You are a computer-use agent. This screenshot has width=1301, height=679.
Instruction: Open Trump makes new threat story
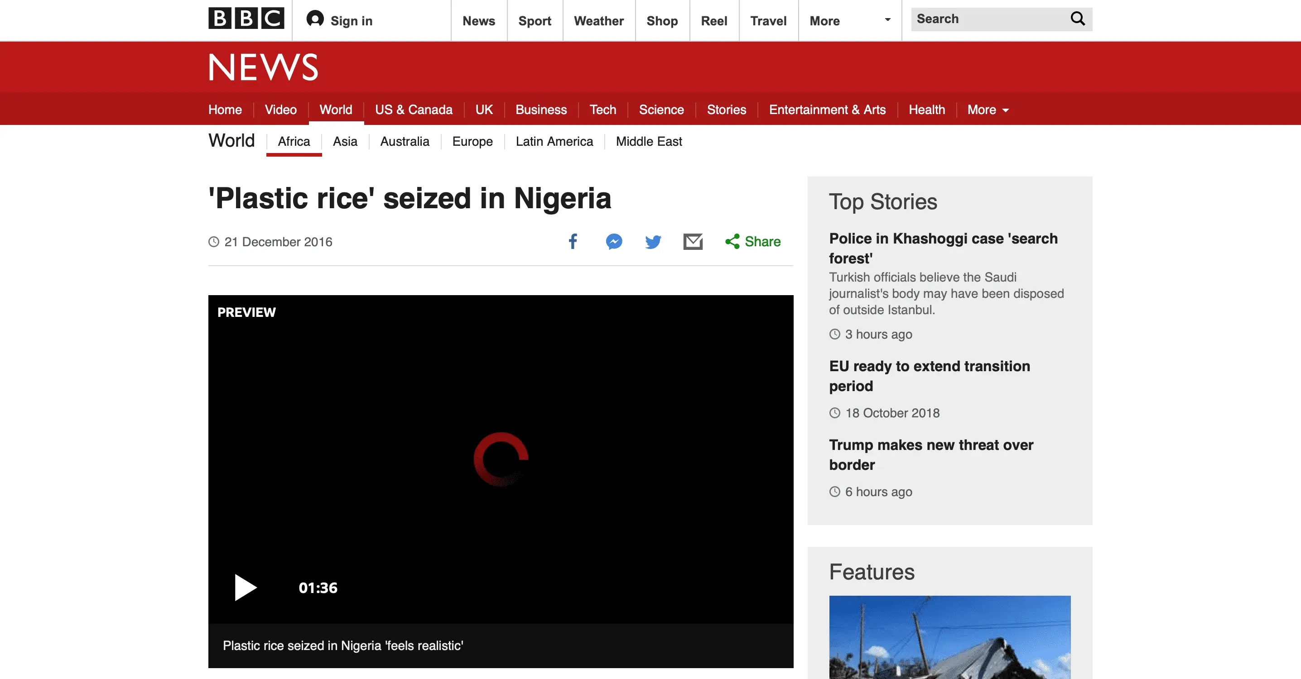click(931, 454)
